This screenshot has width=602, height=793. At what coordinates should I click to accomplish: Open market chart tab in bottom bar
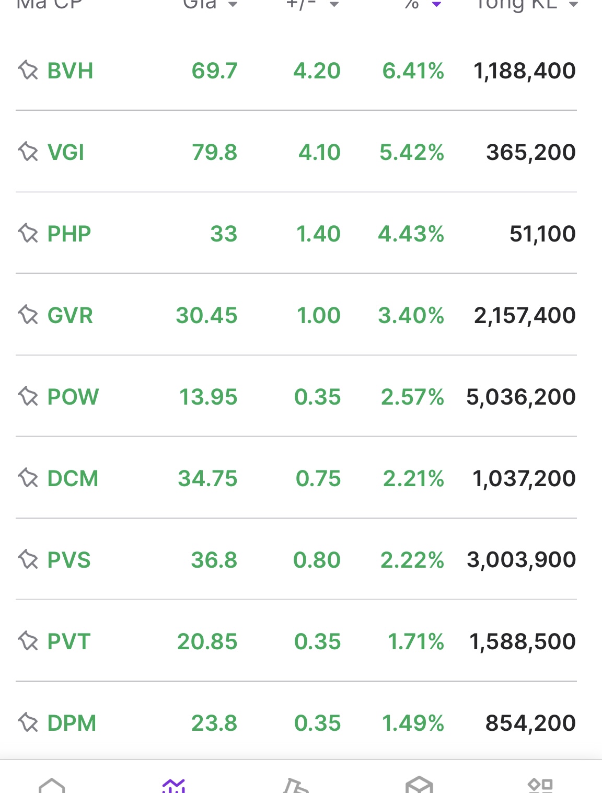(x=173, y=785)
